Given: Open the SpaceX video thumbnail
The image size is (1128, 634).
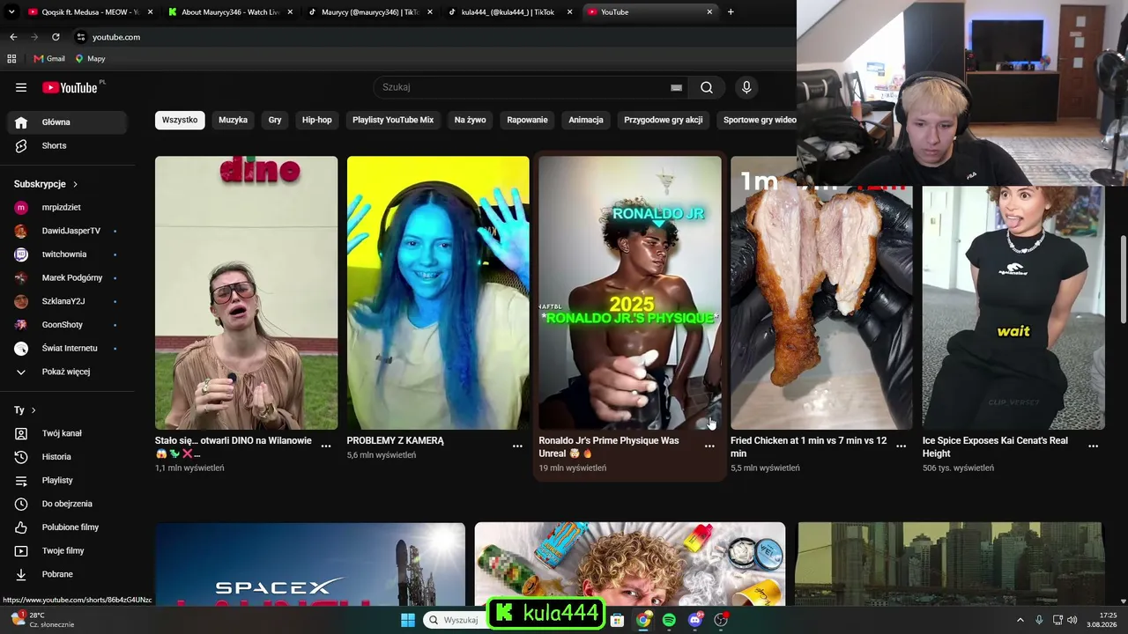Looking at the screenshot, I should (310, 564).
